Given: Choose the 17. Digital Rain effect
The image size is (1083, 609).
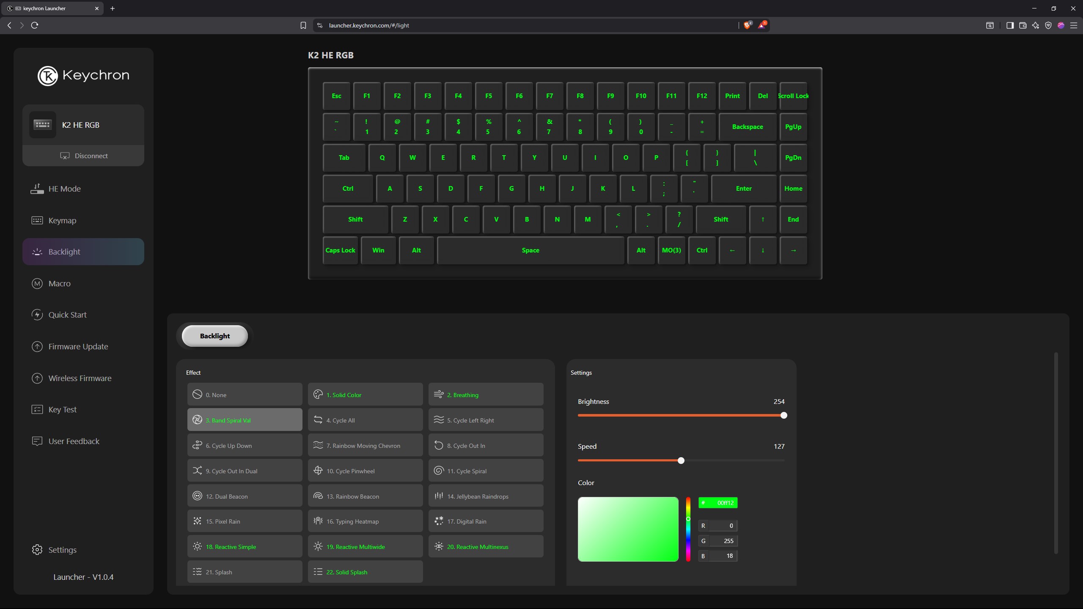Looking at the screenshot, I should click(x=486, y=521).
